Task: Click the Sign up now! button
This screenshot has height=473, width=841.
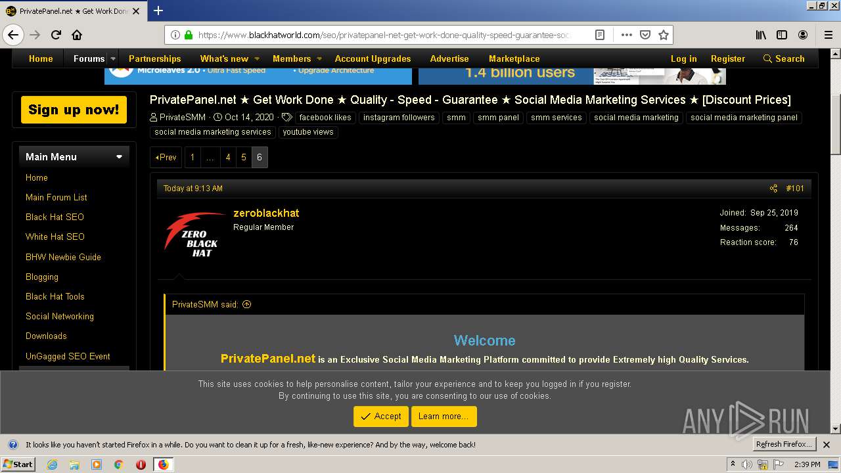Action: coord(74,110)
